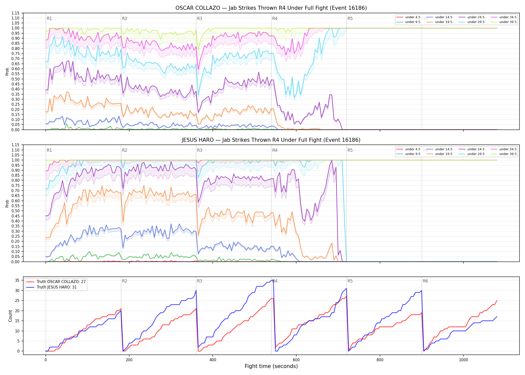
Task: Click the 800 tick on the x-axis
Action: 380,360
